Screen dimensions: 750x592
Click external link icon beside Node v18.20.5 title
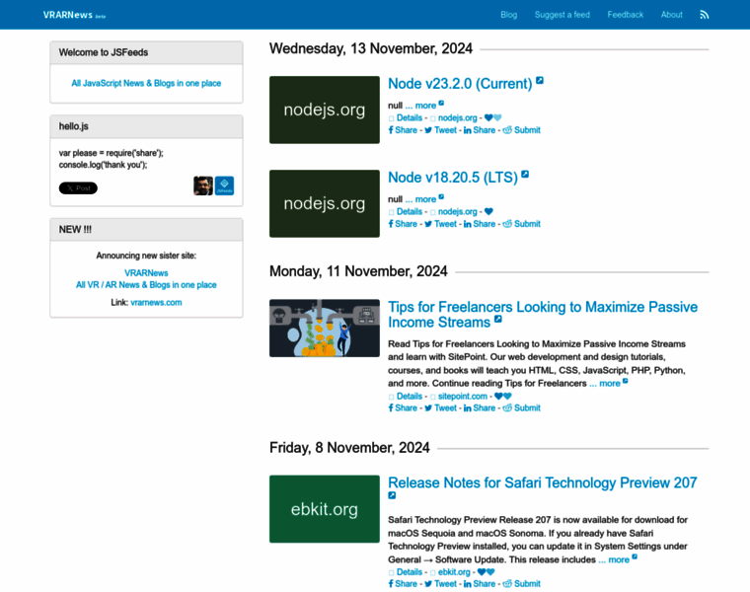525,174
